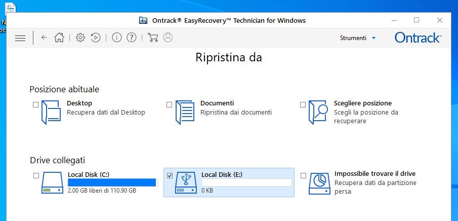
Task: Close the EasyRecovery window
Action: point(440,20)
